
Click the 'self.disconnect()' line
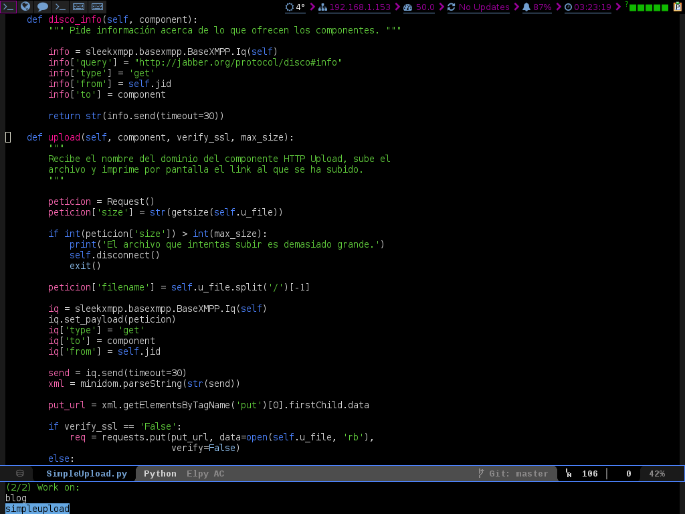(x=114, y=255)
